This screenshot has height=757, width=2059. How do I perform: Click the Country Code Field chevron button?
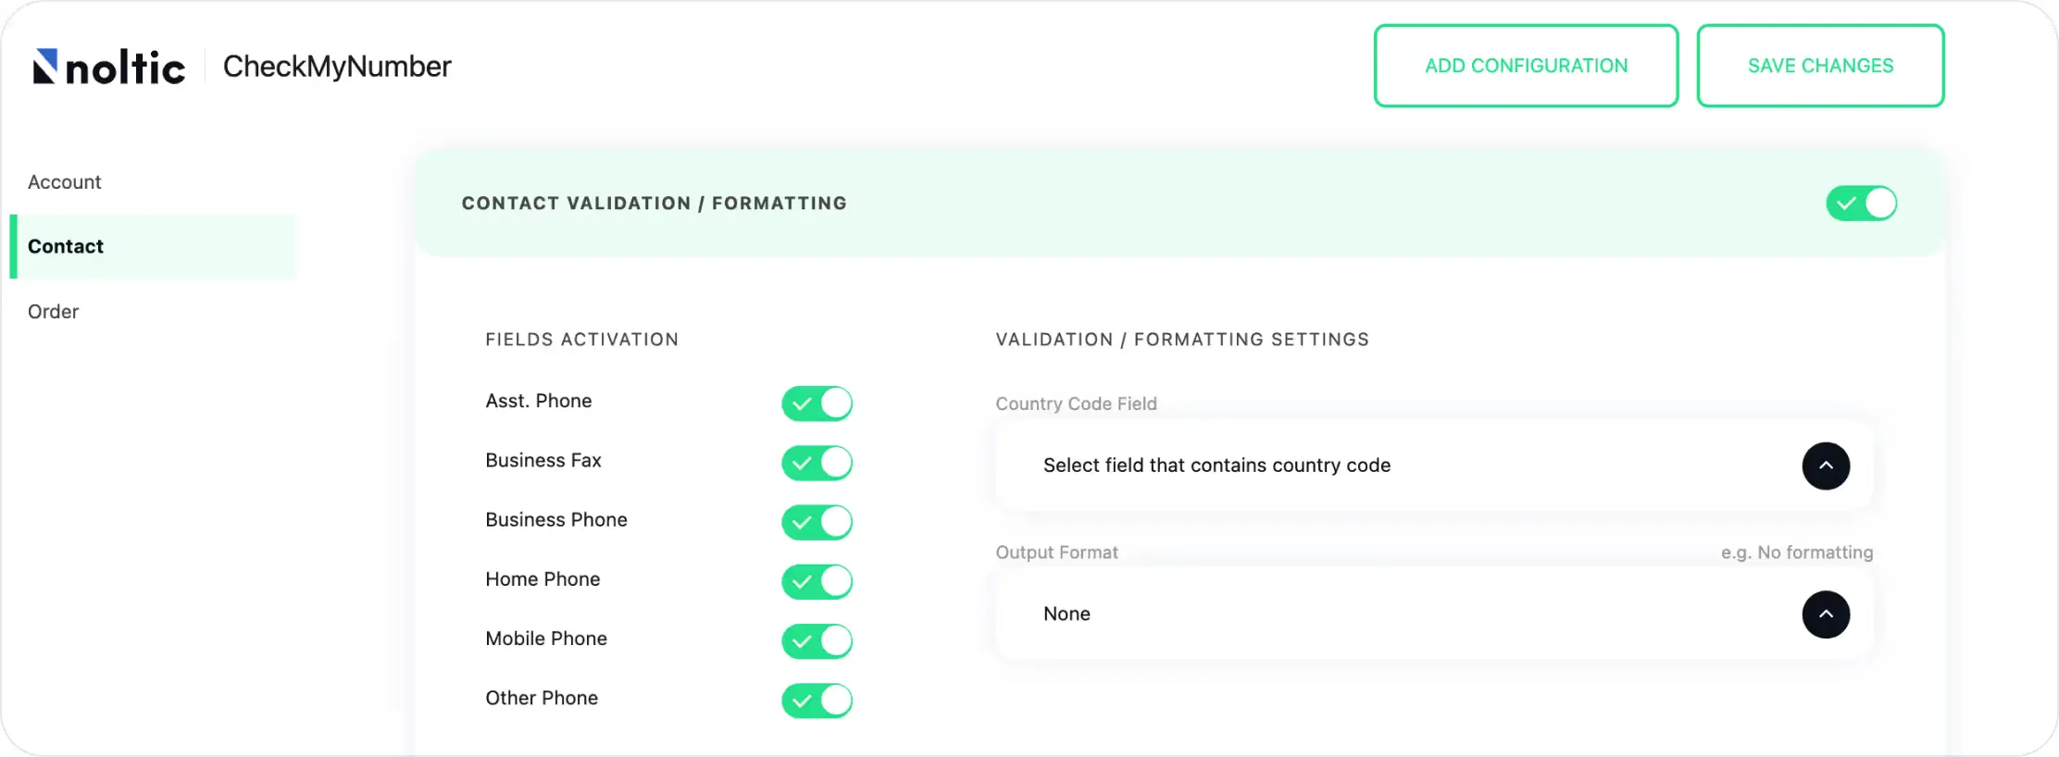point(1826,465)
